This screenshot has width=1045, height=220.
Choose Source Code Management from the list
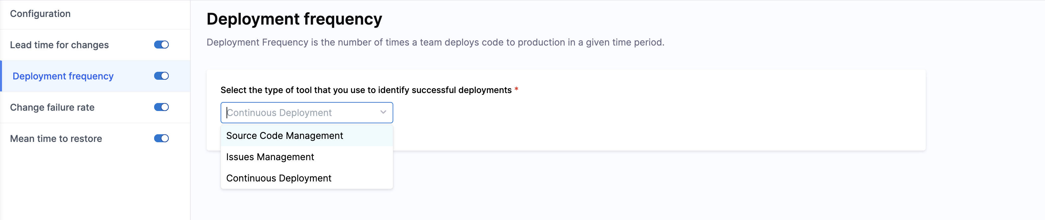(284, 136)
